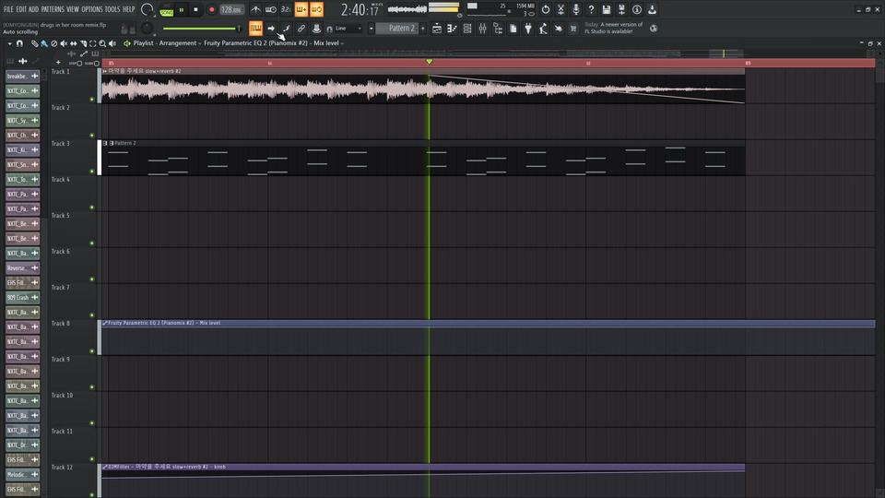Viewport: 885px width, 498px height.
Task: Open the Channel rack icon
Action: (x=467, y=29)
